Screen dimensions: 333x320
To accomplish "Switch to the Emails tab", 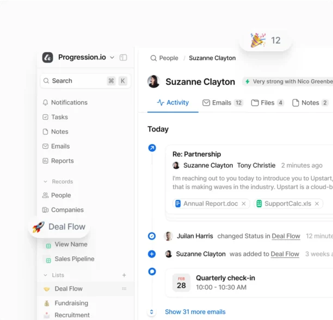I will [x=222, y=103].
